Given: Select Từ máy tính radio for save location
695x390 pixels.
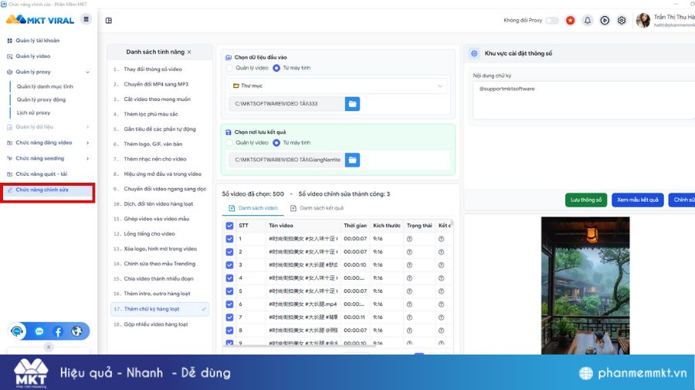Looking at the screenshot, I should tap(276, 143).
